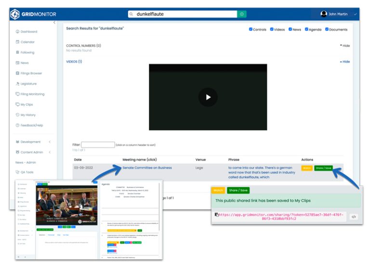Open Dashboard from the sidebar menu
The height and width of the screenshot is (270, 370).
pos(29,32)
